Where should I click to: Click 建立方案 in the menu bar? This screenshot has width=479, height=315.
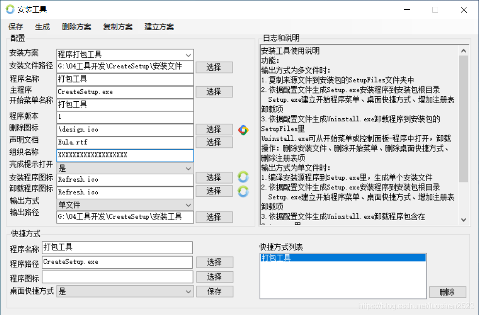[159, 27]
